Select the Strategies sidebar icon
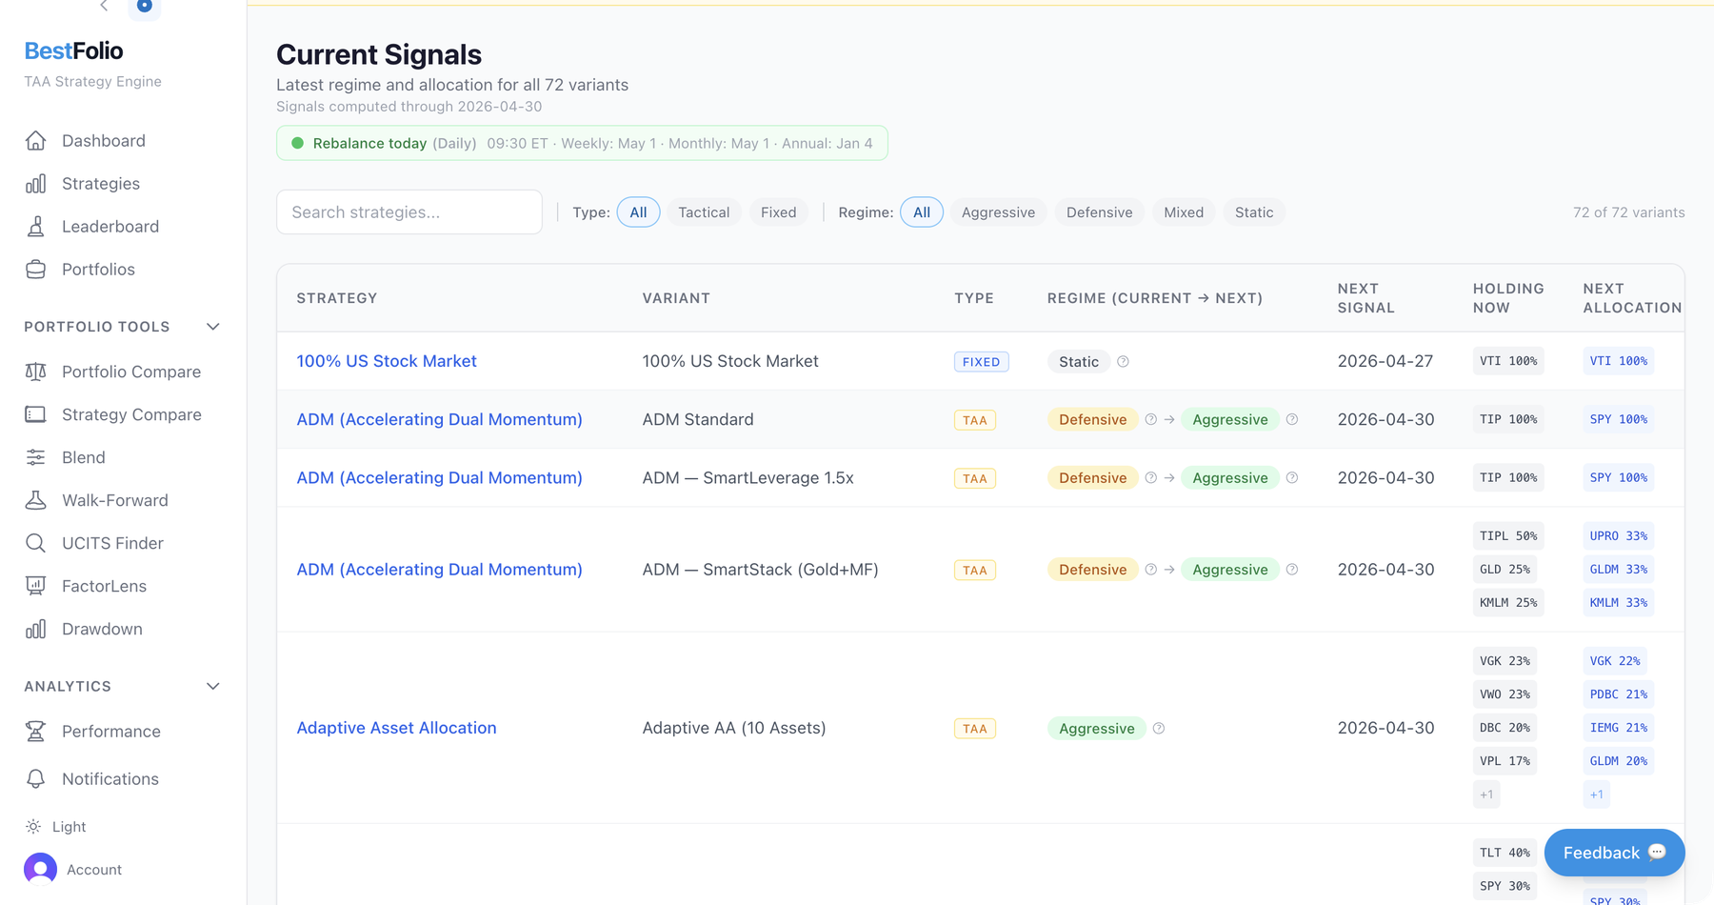Screen dimensions: 1714x905 tap(35, 183)
